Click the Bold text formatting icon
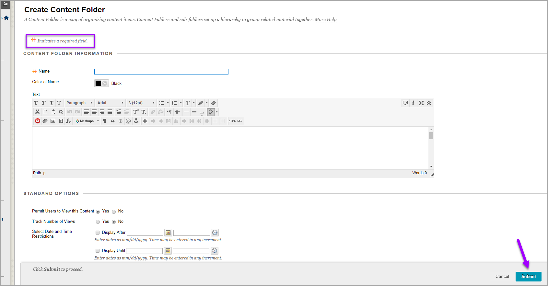Viewport: 548px width, 286px height. (x=36, y=103)
